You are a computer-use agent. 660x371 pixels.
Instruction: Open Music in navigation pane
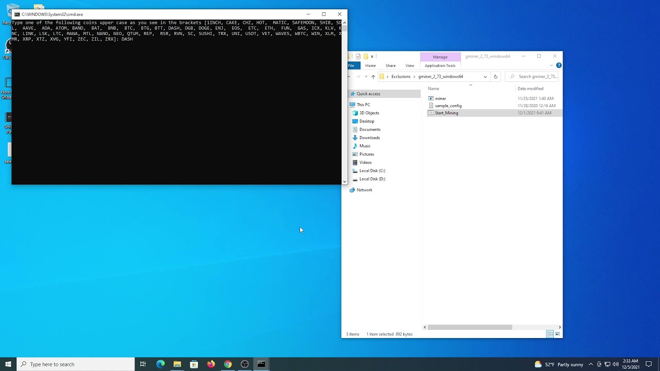[x=365, y=146]
